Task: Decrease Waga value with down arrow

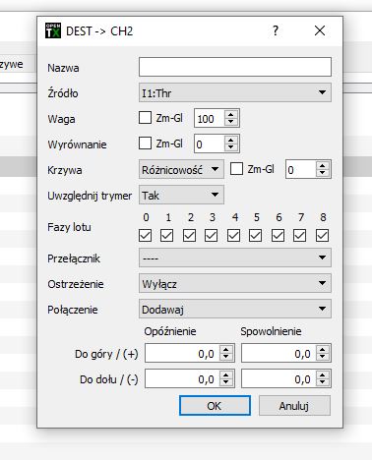Action: 231,122
